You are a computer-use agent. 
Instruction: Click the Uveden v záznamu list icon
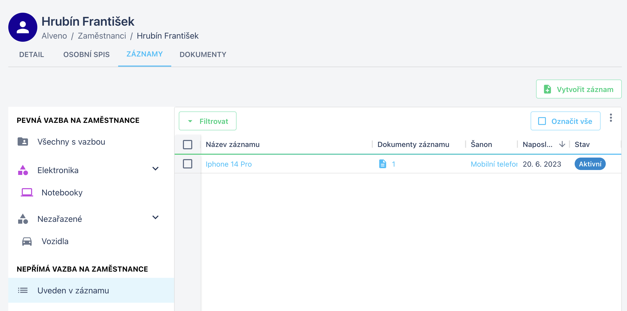point(23,291)
